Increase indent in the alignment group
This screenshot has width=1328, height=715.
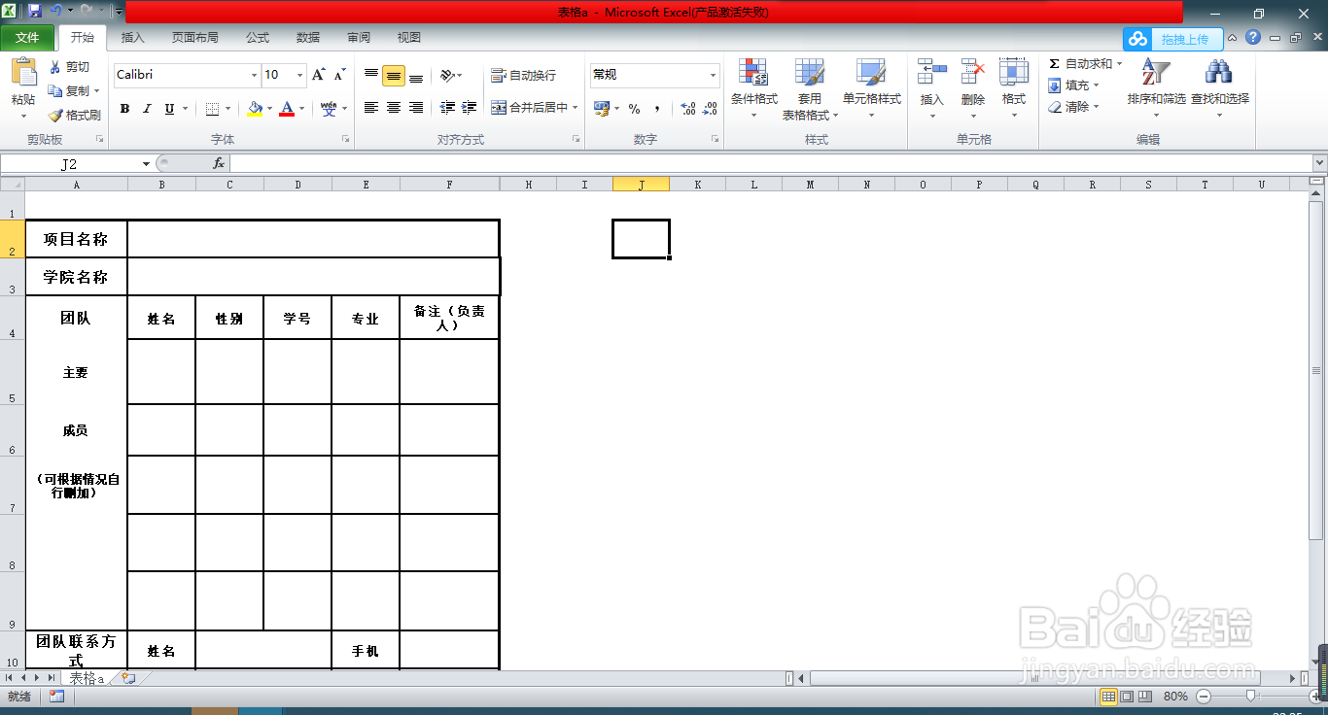pyautogui.click(x=470, y=108)
